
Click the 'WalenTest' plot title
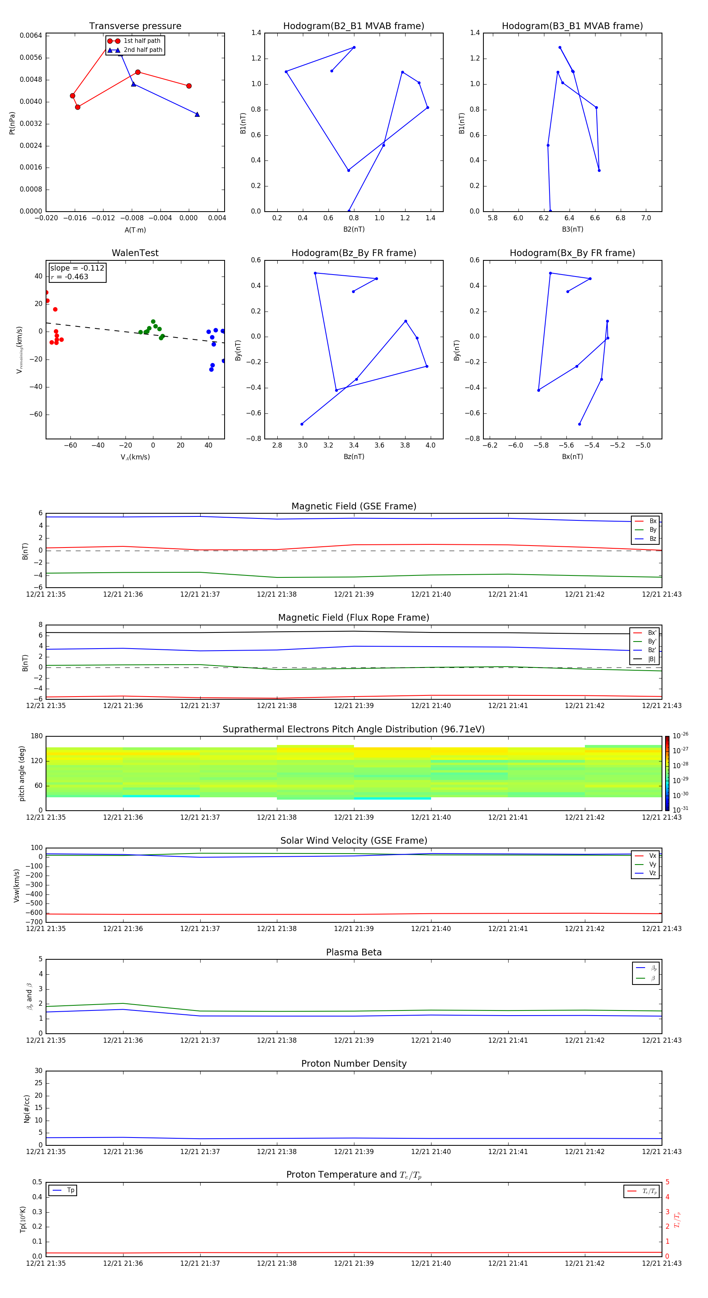click(135, 253)
